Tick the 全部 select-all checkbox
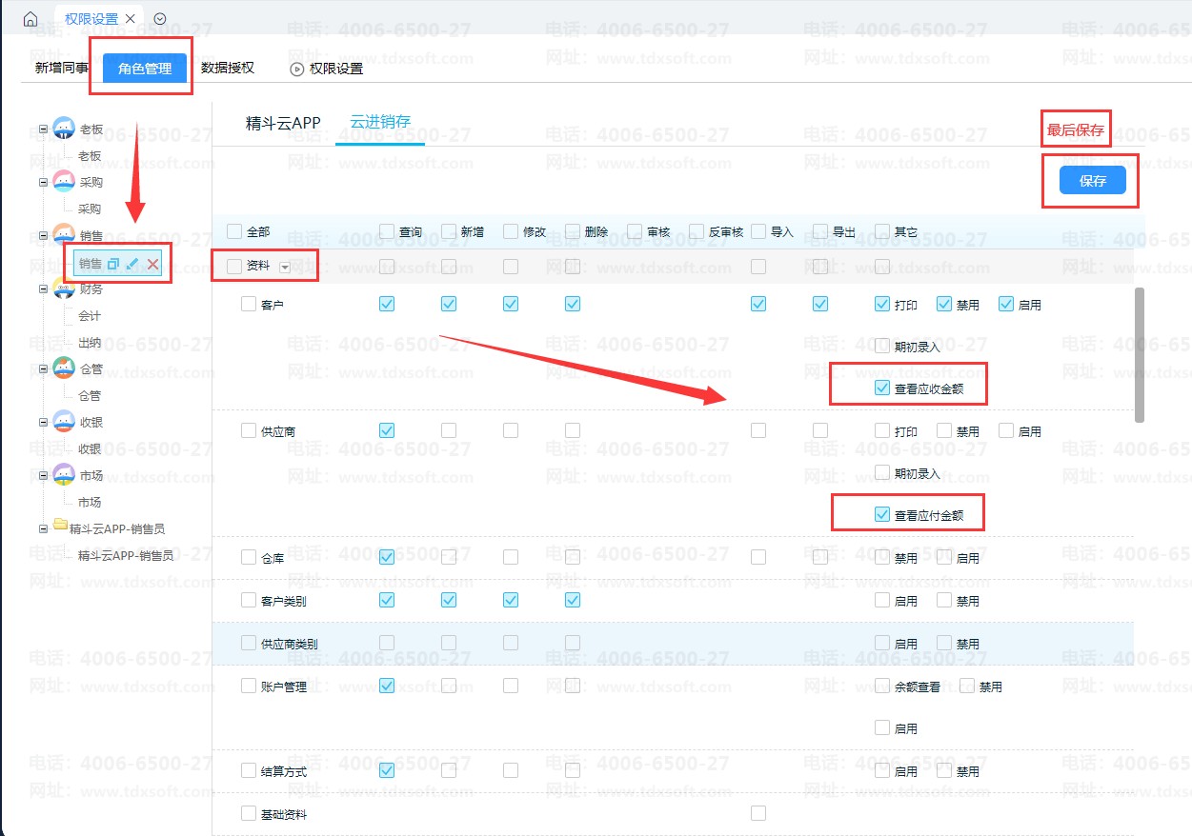The width and height of the screenshot is (1192, 836). click(234, 231)
